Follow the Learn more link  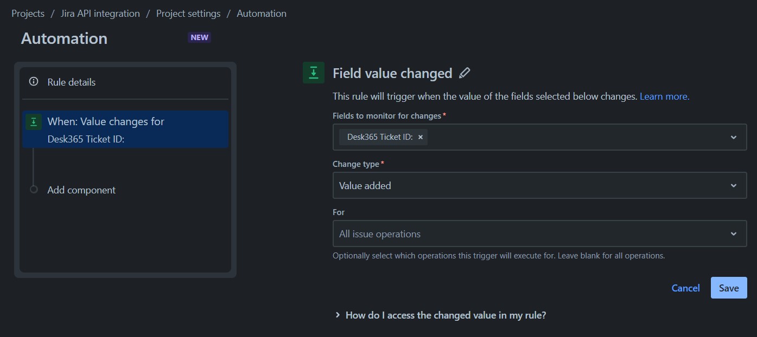coord(664,96)
